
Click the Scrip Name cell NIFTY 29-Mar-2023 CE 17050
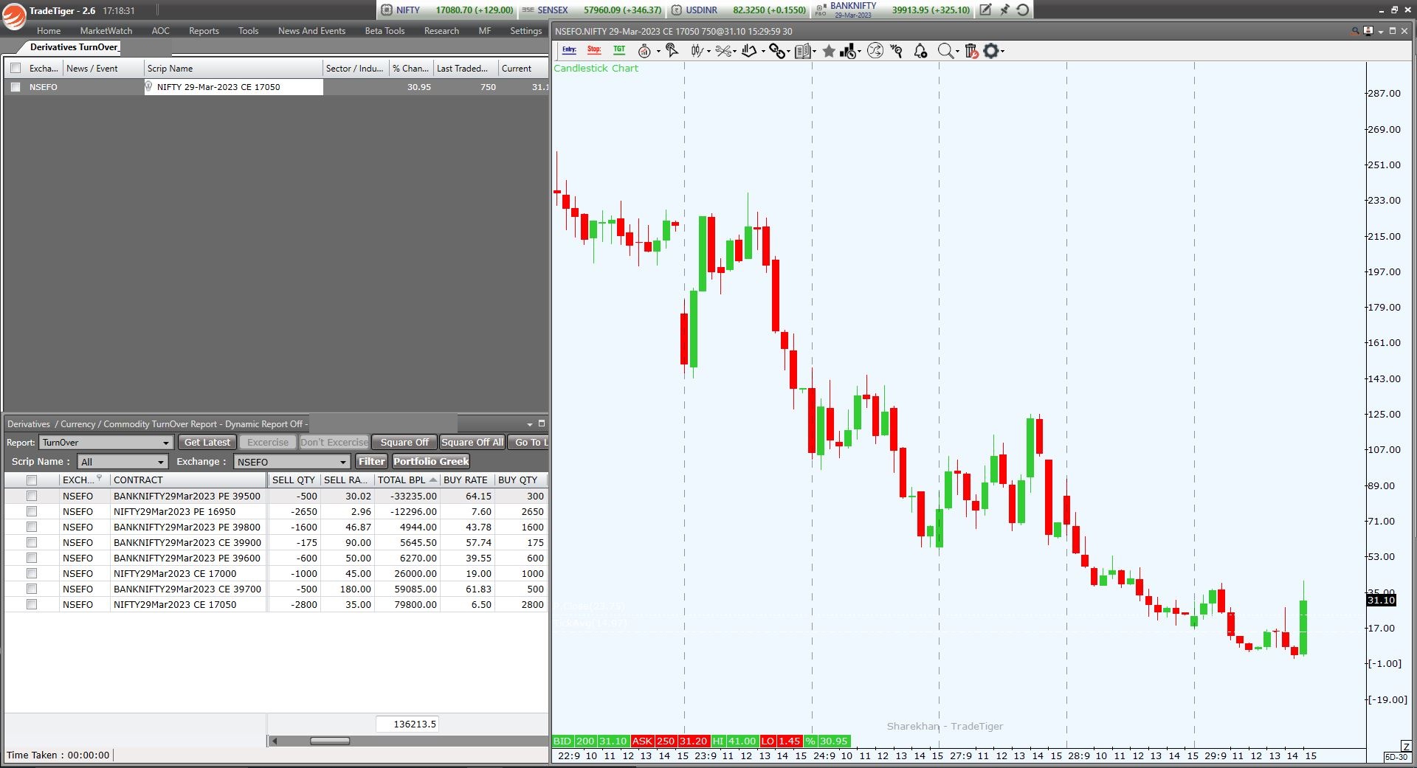pos(234,87)
